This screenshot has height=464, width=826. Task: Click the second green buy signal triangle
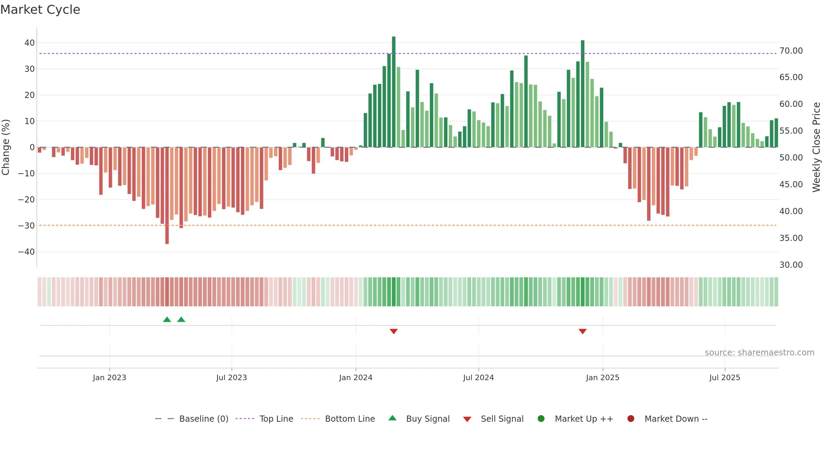click(x=181, y=319)
